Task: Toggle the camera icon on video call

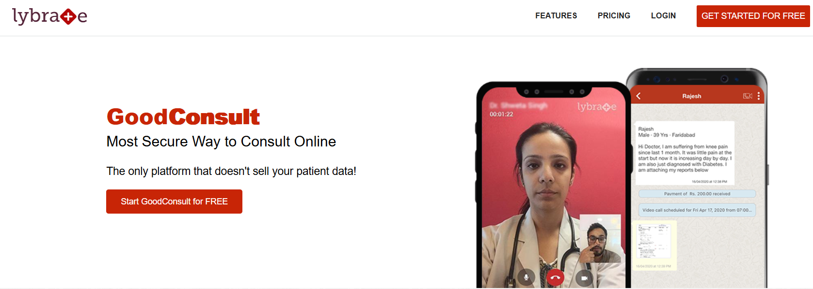Action: (x=585, y=278)
